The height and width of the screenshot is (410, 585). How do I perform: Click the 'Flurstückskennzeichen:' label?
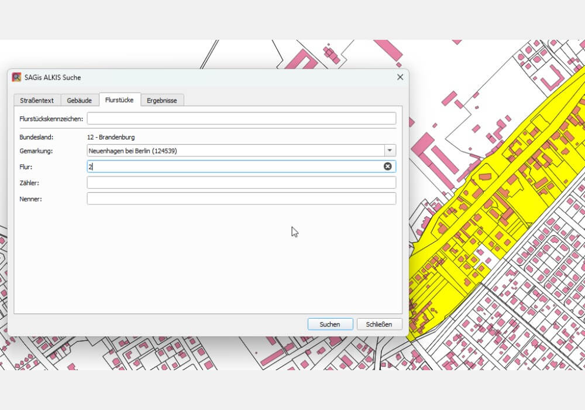(51, 119)
